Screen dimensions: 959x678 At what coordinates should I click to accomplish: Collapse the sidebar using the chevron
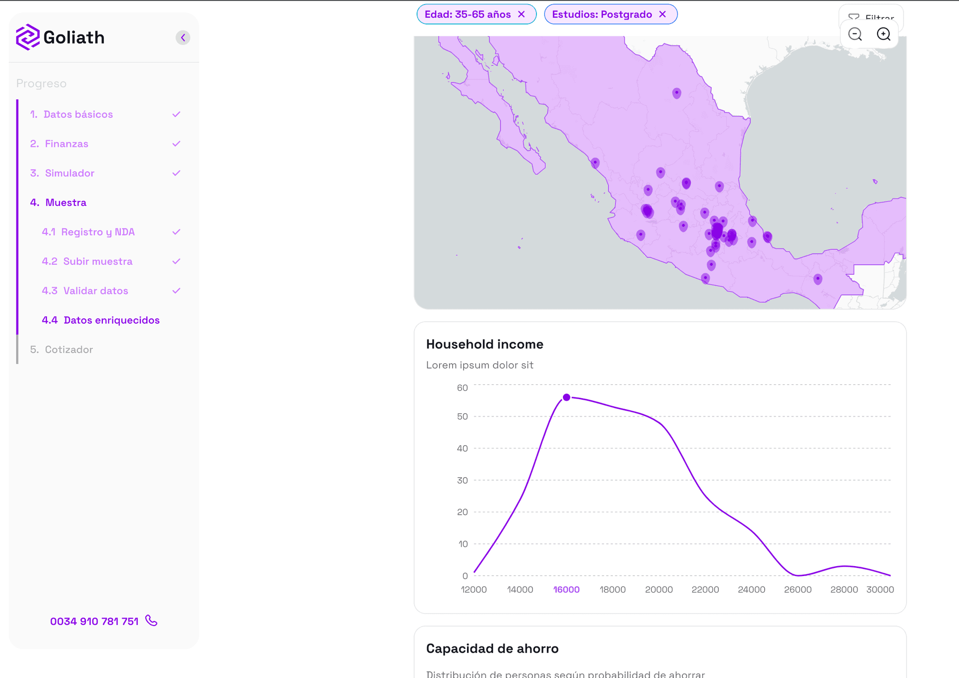[x=183, y=37]
